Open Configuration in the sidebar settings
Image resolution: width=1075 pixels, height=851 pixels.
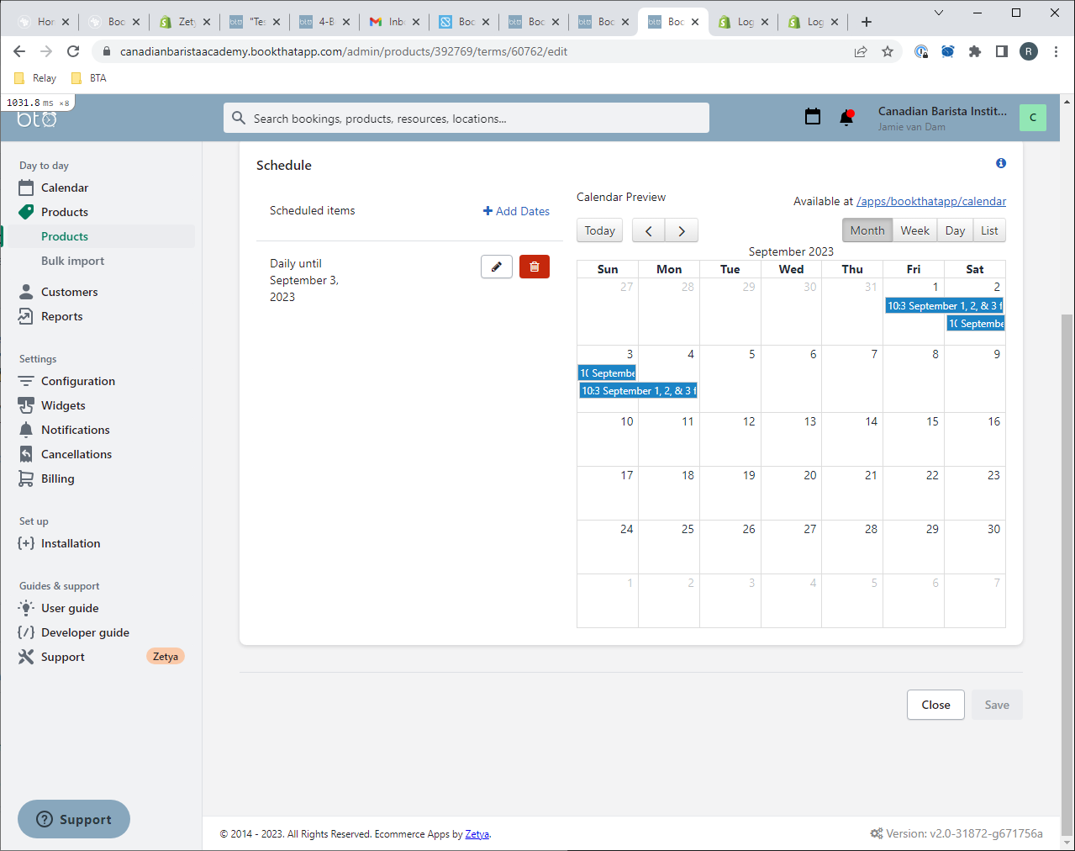pyautogui.click(x=77, y=381)
